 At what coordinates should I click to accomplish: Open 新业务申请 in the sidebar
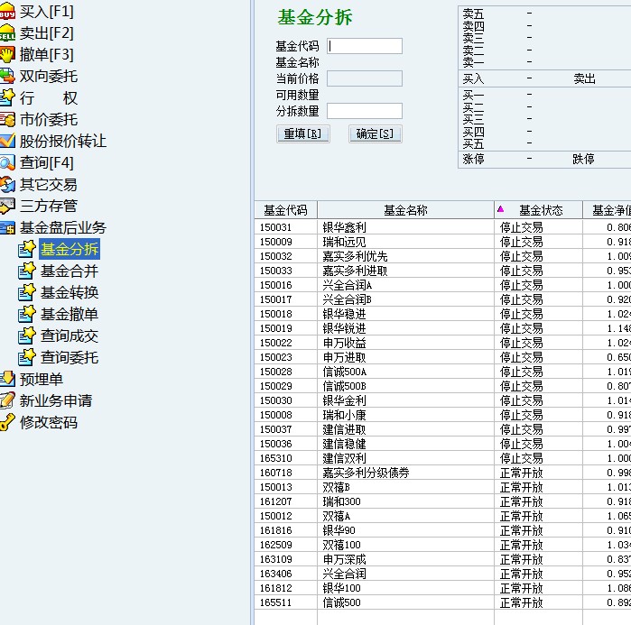pyautogui.click(x=56, y=400)
